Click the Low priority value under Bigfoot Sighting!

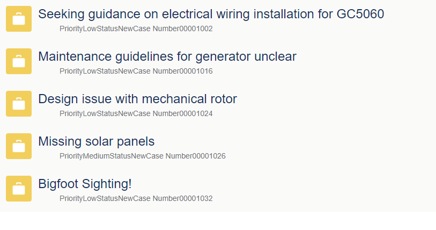[90, 198]
